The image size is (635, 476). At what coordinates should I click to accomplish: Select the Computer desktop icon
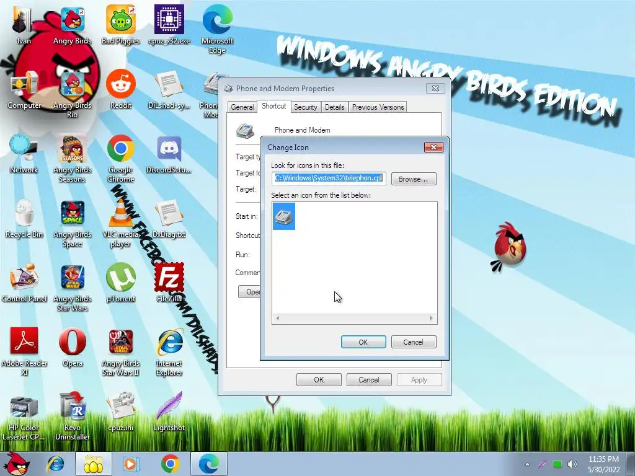[24, 90]
